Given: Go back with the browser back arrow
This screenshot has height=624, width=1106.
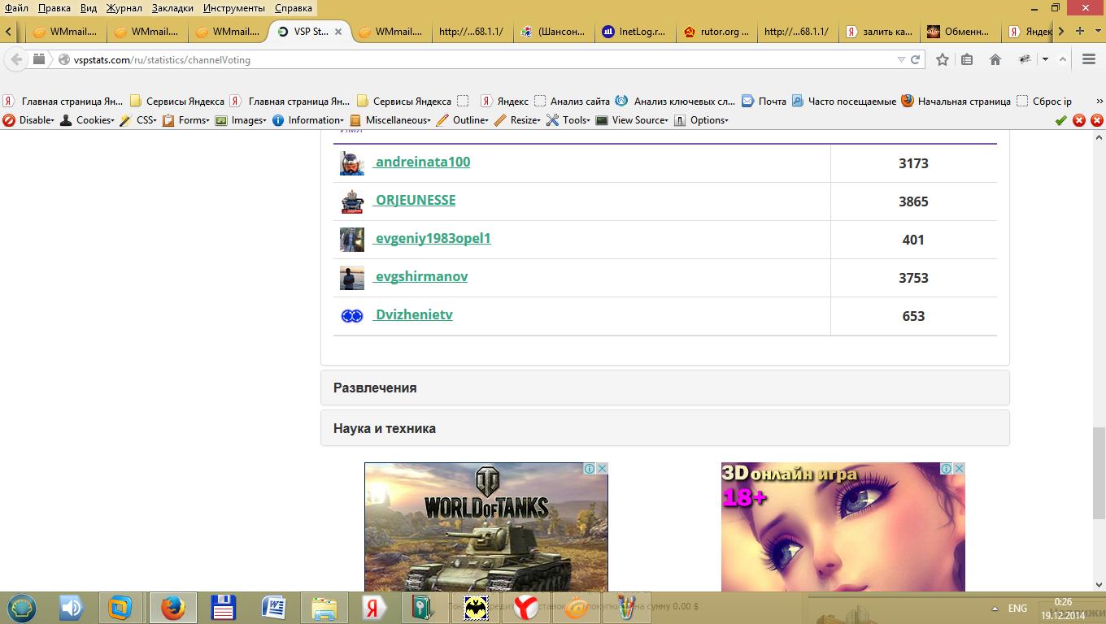Looking at the screenshot, I should 16,59.
